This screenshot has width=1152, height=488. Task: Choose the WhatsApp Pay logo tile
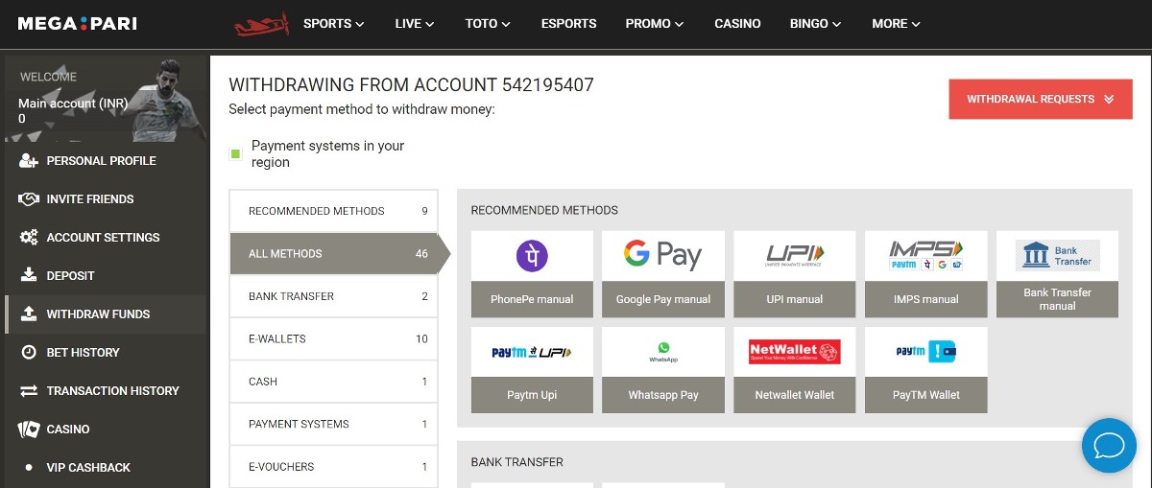click(x=663, y=352)
